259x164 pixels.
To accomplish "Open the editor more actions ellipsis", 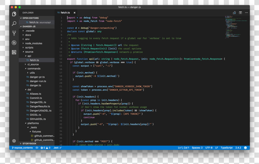I will click(246, 13).
